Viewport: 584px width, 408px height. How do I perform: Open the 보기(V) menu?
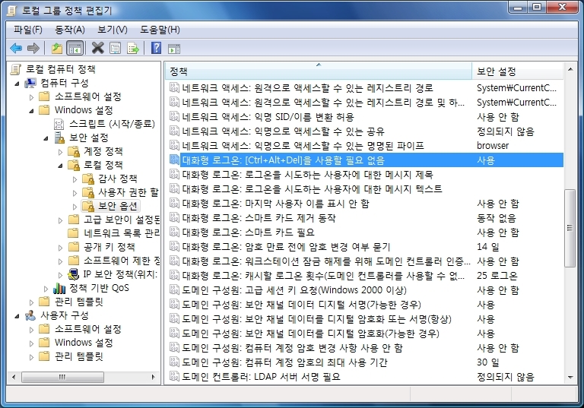[x=112, y=30]
